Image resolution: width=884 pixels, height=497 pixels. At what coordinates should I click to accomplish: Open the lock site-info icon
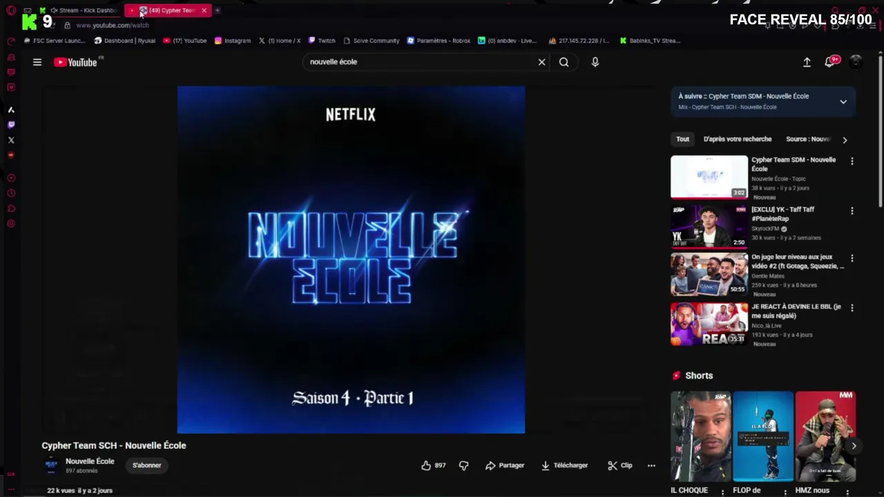(x=67, y=26)
